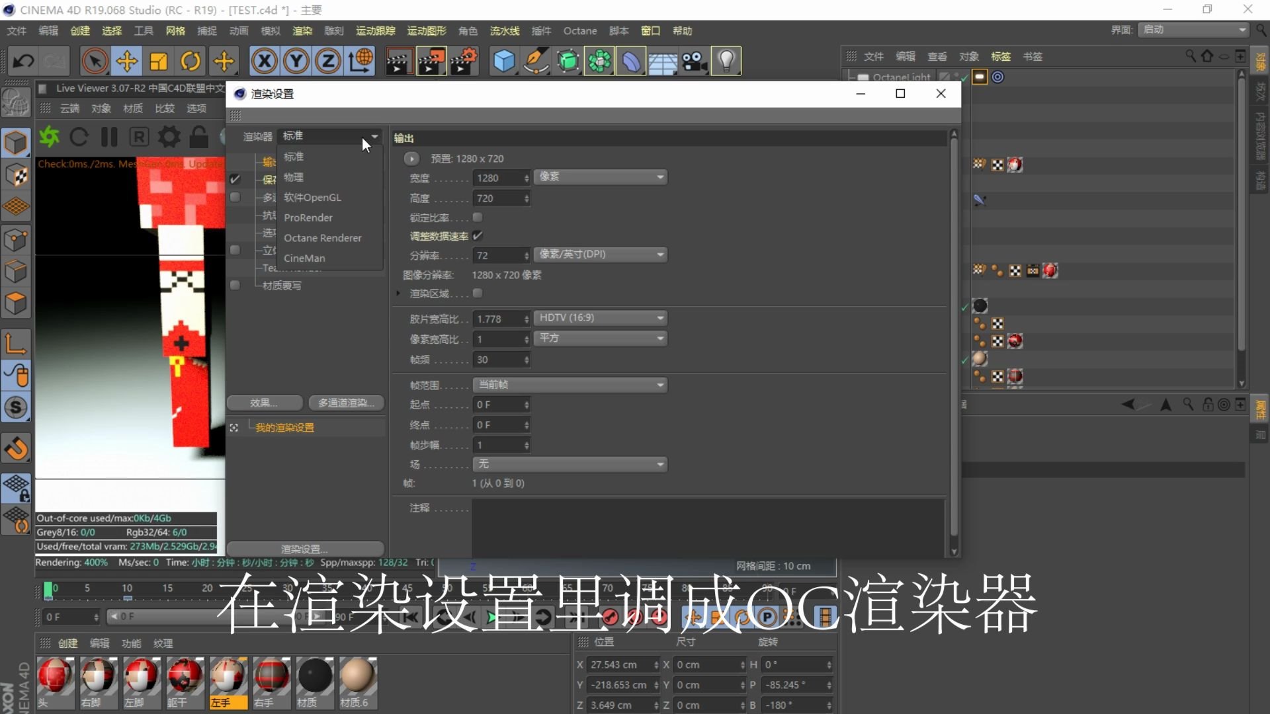Click the cube primitive icon

point(504,61)
